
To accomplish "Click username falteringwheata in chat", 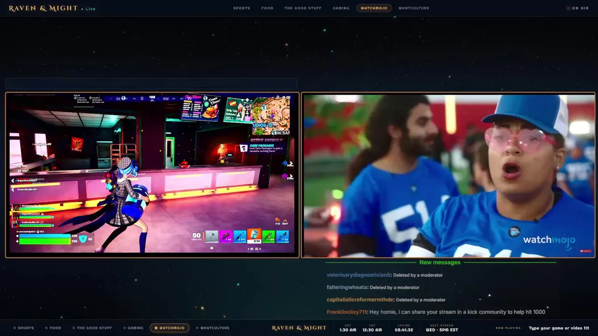I will pos(347,287).
